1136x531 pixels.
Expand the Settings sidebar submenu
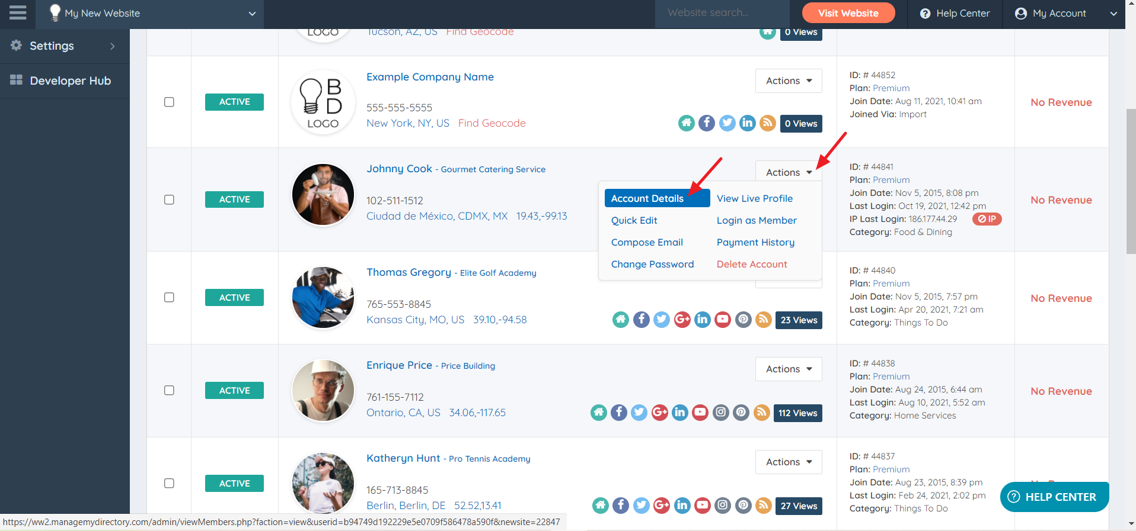113,46
